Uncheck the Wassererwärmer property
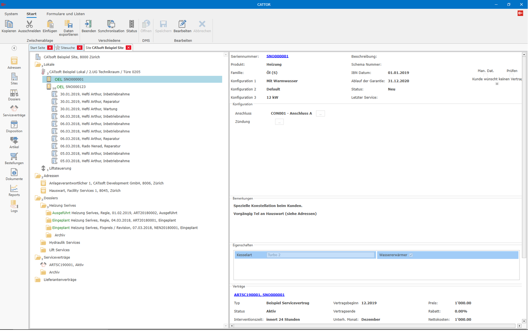The image size is (530, 332). tap(411, 255)
